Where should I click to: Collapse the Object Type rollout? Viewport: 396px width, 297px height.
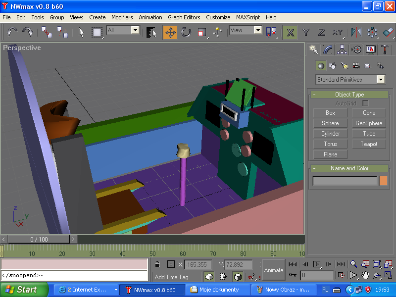pyautogui.click(x=349, y=94)
